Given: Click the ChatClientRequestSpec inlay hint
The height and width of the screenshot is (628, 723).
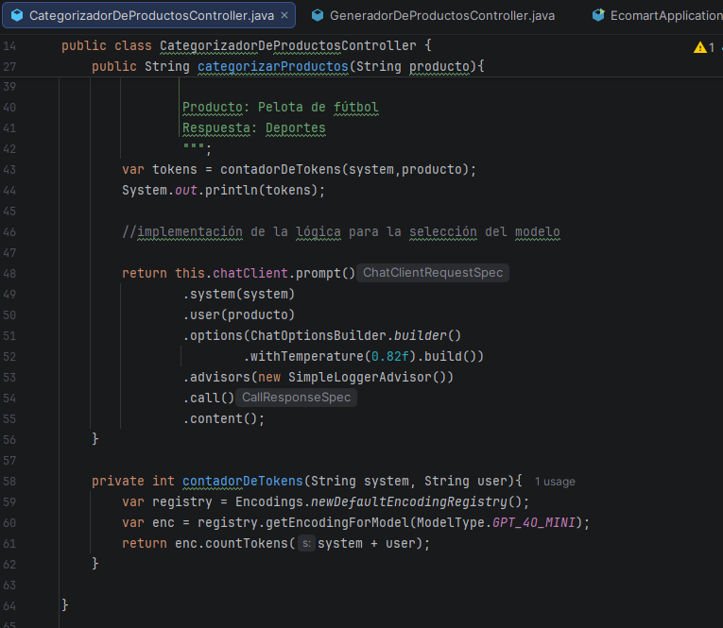Looking at the screenshot, I should coord(433,273).
